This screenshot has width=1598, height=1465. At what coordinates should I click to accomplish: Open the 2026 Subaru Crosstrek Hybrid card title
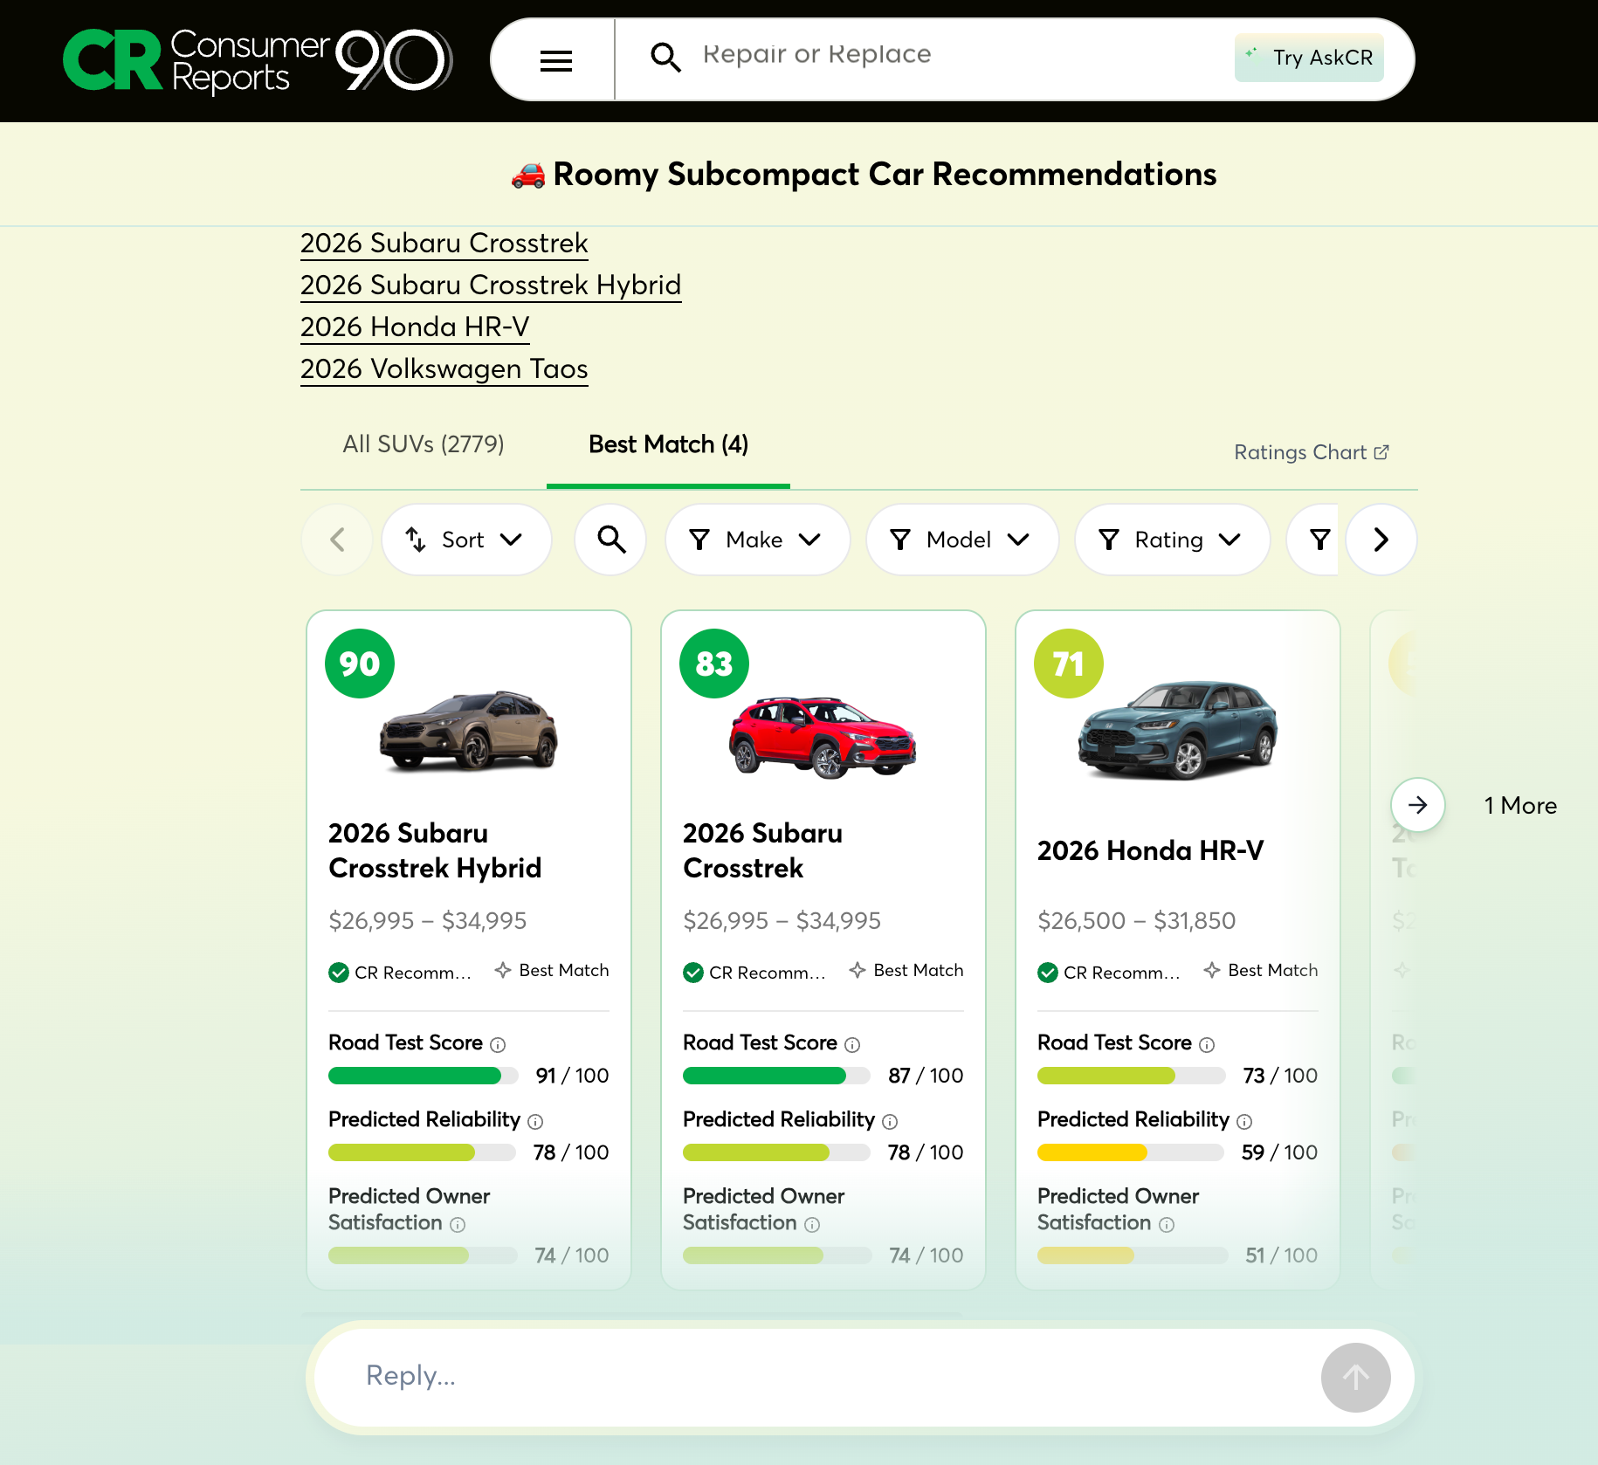(x=435, y=850)
